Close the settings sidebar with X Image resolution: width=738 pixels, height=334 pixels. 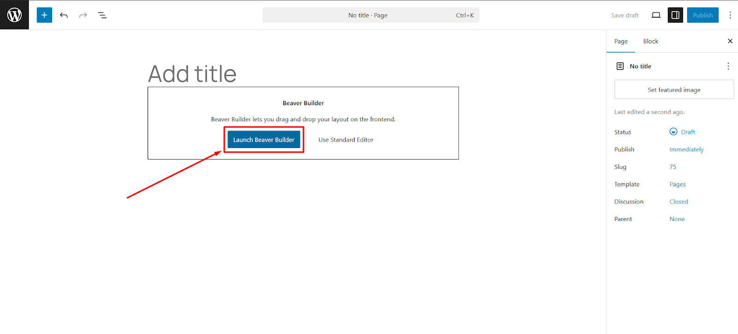click(730, 41)
